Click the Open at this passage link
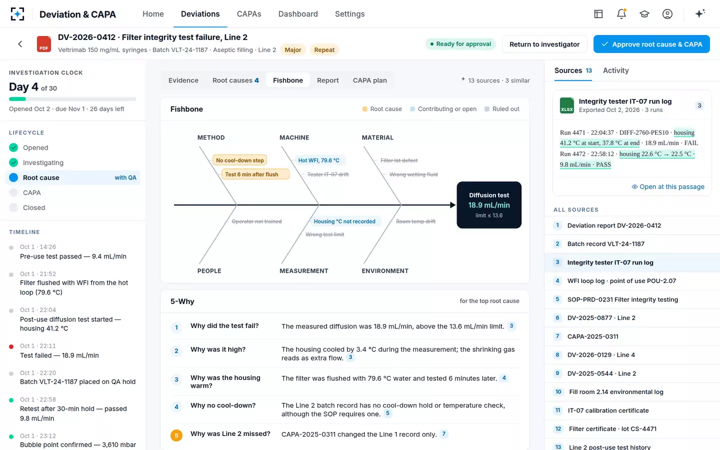The image size is (720, 450). pyautogui.click(x=668, y=186)
